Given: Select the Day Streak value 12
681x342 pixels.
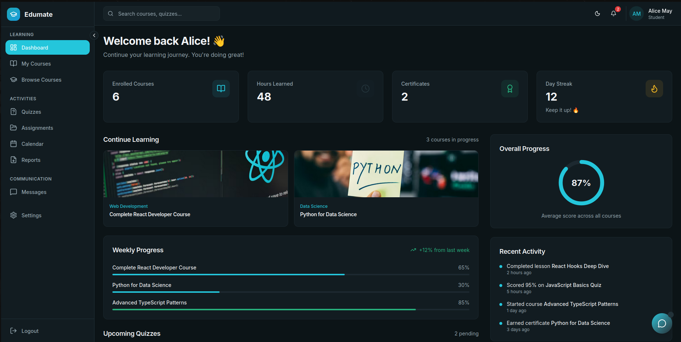Looking at the screenshot, I should tap(552, 97).
